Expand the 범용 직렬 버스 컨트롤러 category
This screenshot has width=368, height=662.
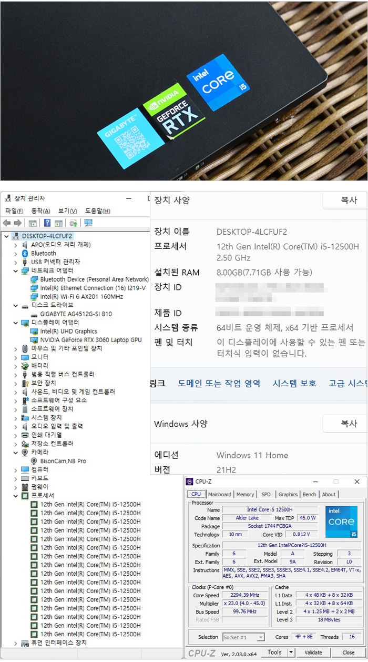click(16, 374)
